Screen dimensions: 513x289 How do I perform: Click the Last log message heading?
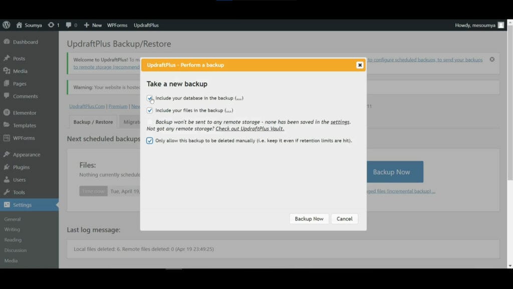click(94, 230)
